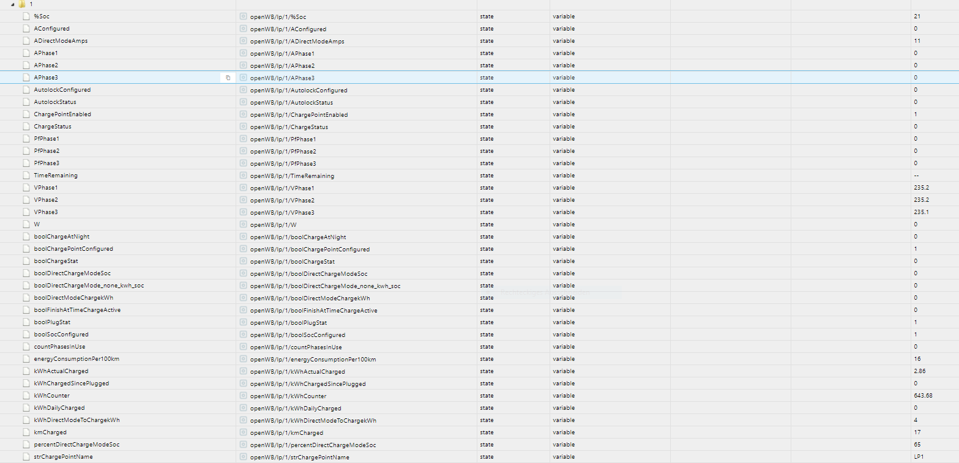Click the VPhase3 value 235.1
The width and height of the screenshot is (959, 463).
(x=920, y=212)
